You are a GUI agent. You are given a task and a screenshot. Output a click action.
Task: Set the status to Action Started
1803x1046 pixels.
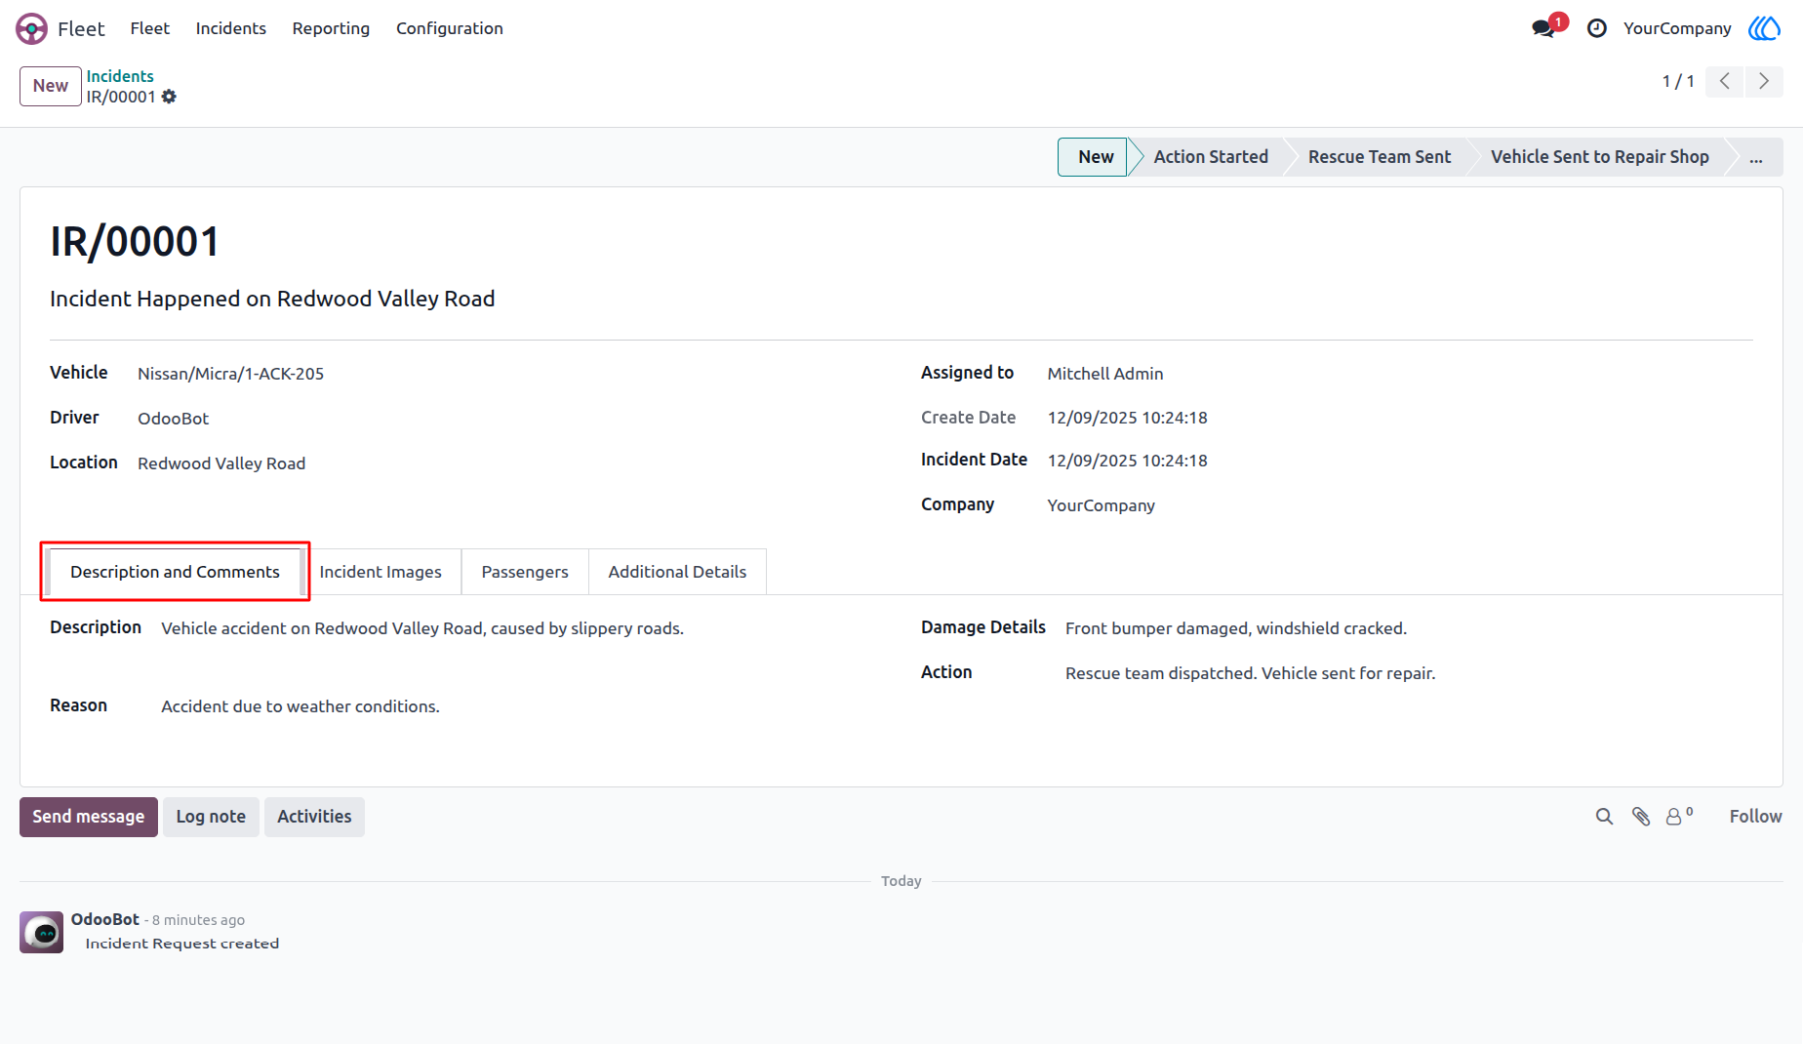[1211, 157]
